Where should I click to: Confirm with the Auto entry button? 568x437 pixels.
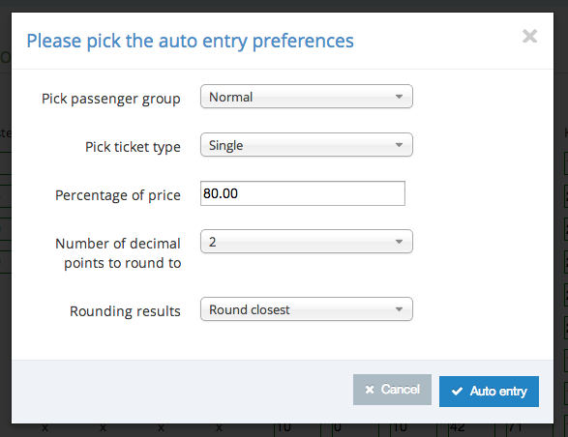(x=489, y=392)
